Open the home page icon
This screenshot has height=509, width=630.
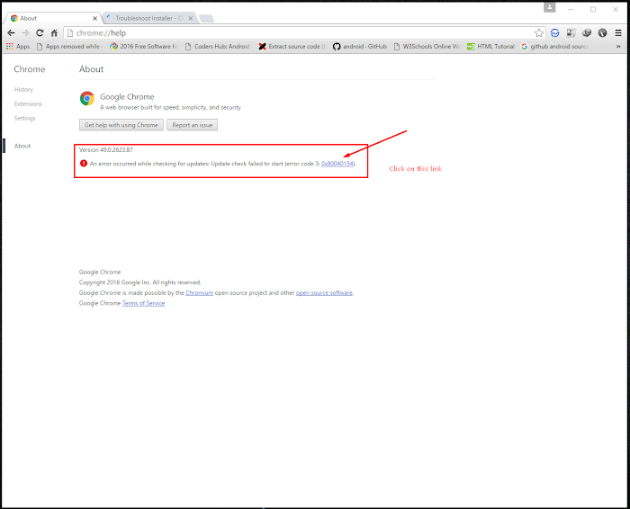point(54,33)
